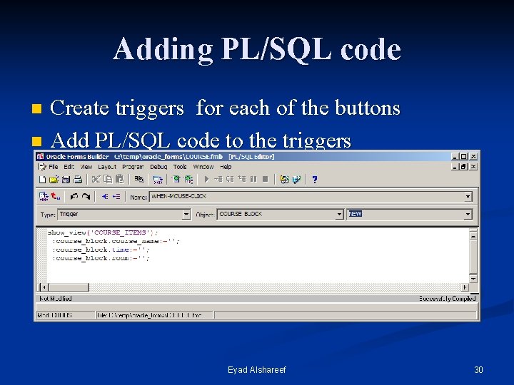This screenshot has height=385, width=514.
Task: Click the Not Modified status text
Action: pyautogui.click(x=56, y=299)
